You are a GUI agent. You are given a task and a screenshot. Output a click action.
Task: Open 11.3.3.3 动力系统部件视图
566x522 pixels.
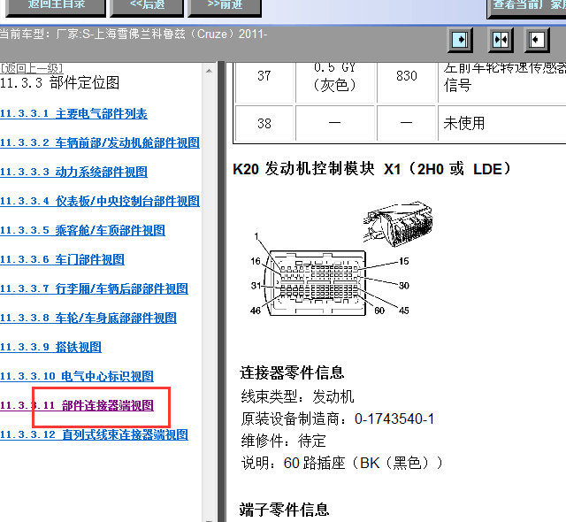[x=73, y=172]
